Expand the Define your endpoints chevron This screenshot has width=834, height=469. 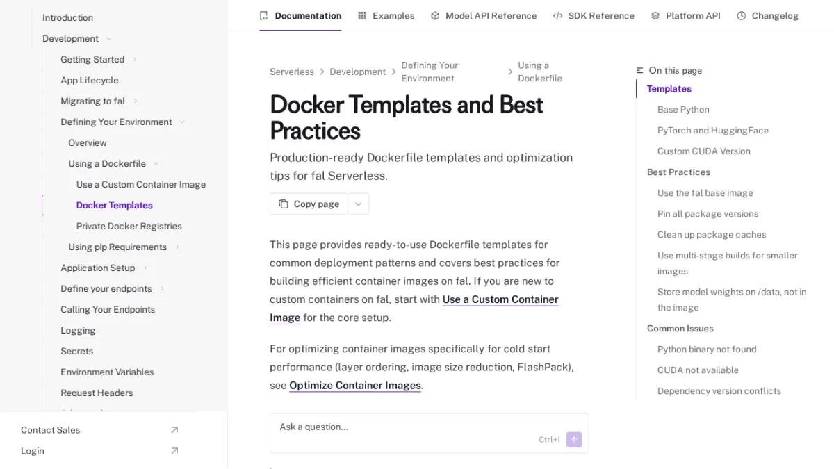coord(162,289)
